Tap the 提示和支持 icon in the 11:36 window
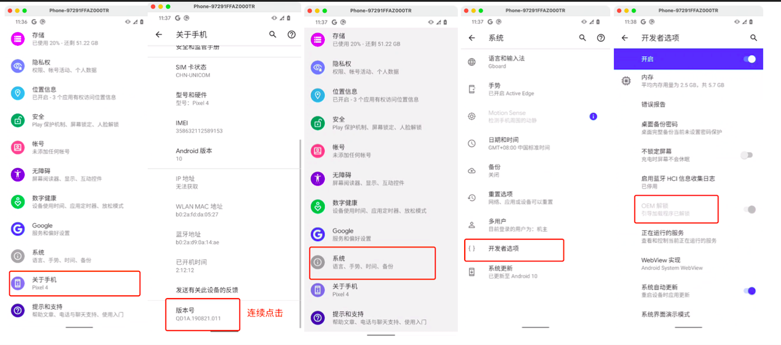 tap(18, 311)
